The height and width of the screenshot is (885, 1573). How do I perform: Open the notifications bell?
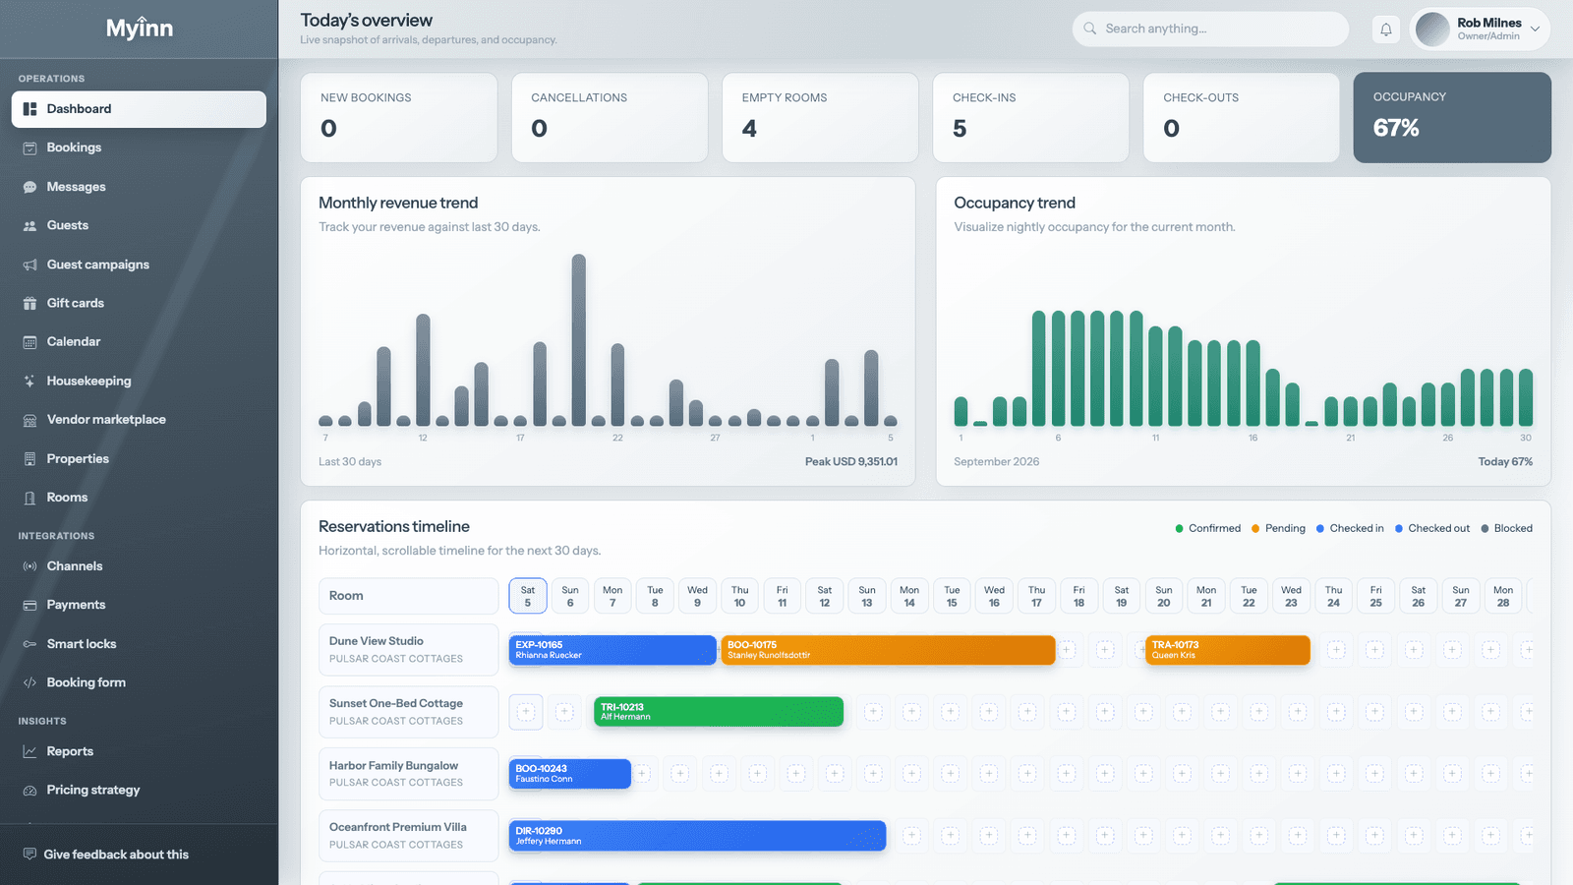[x=1385, y=29]
